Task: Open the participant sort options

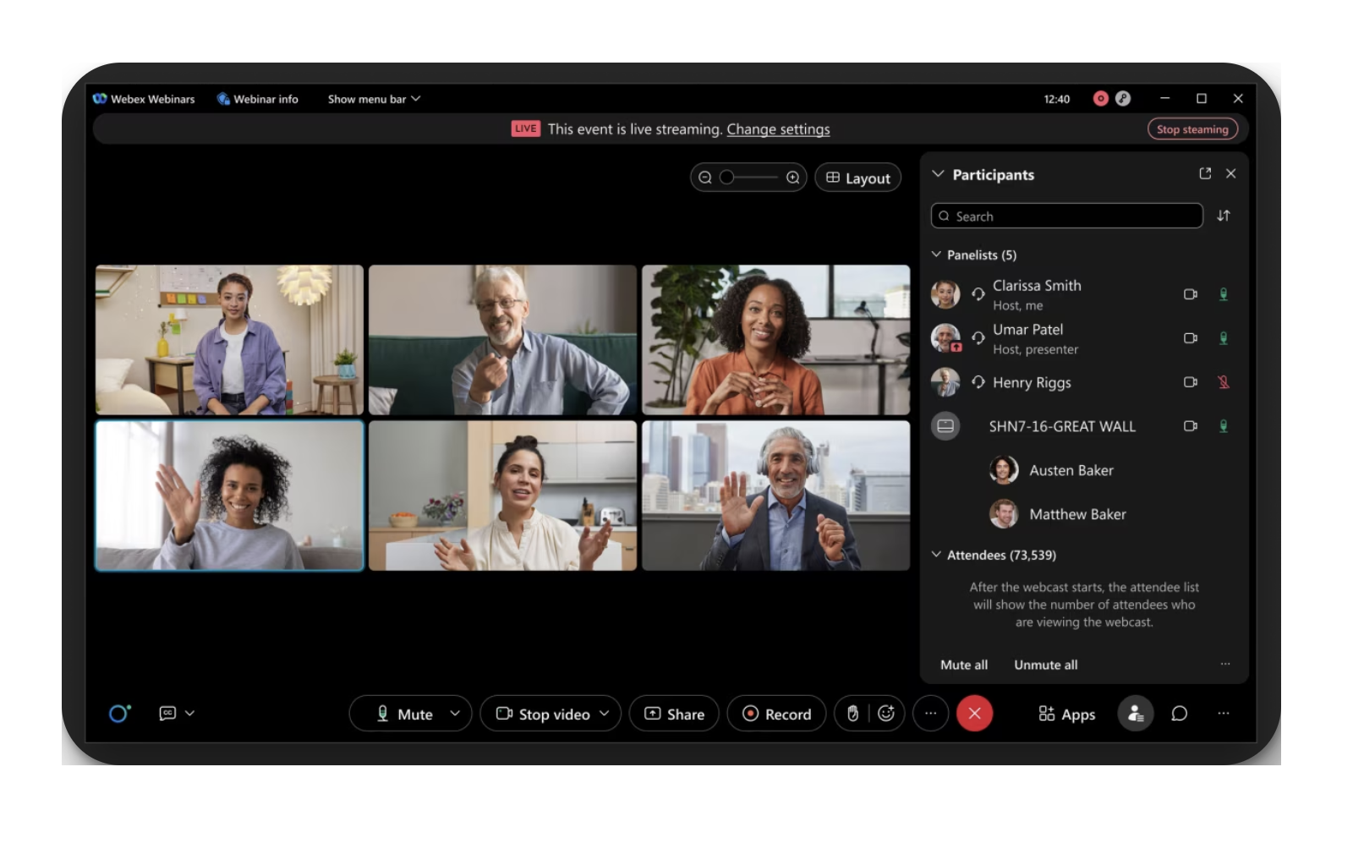Action: (x=1223, y=216)
